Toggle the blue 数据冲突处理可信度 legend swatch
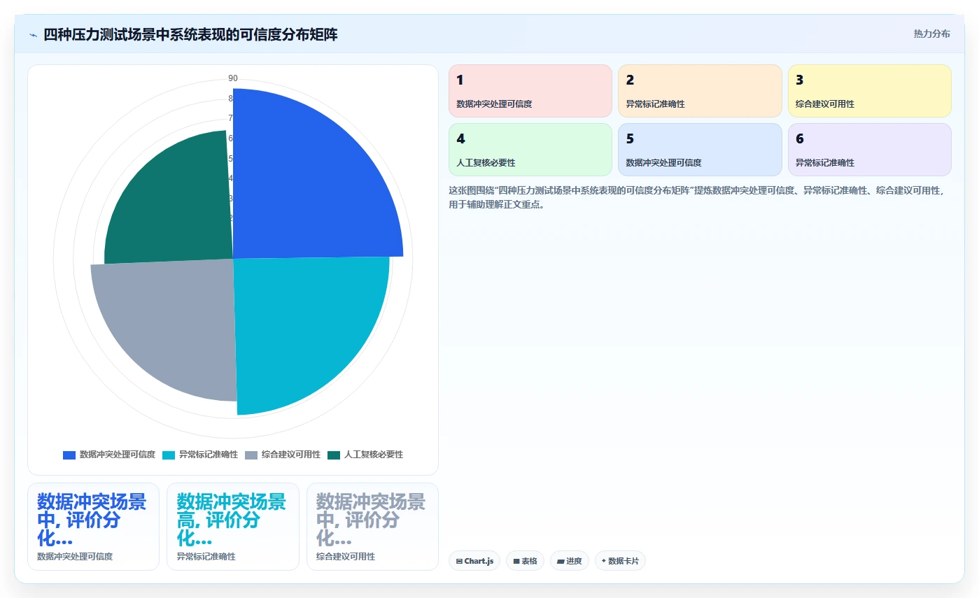Viewport: 979px width, 598px height. pos(69,455)
